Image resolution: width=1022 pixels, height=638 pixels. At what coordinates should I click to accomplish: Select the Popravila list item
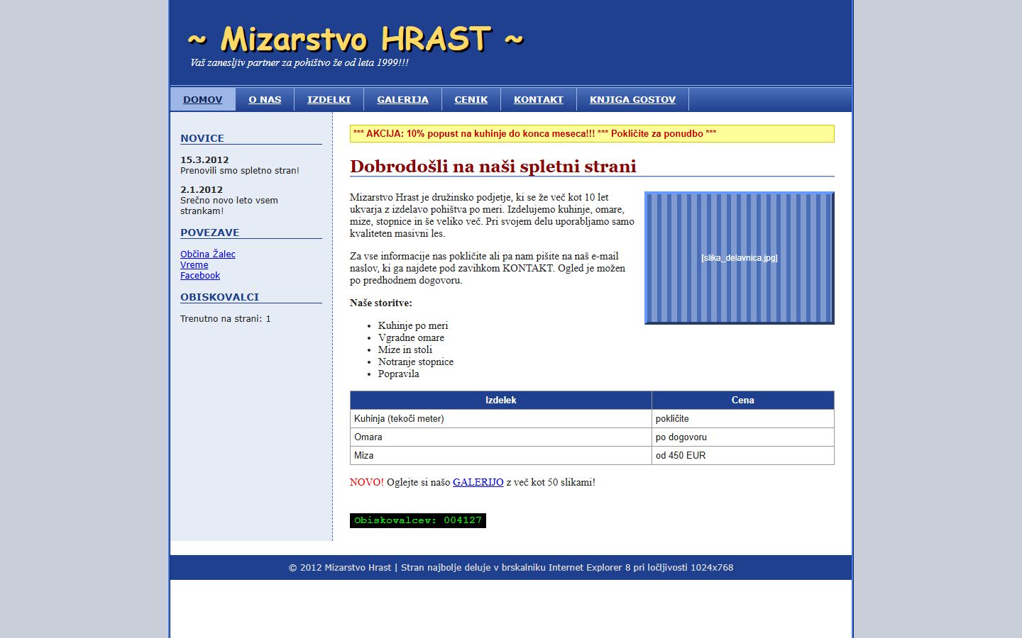click(x=399, y=374)
